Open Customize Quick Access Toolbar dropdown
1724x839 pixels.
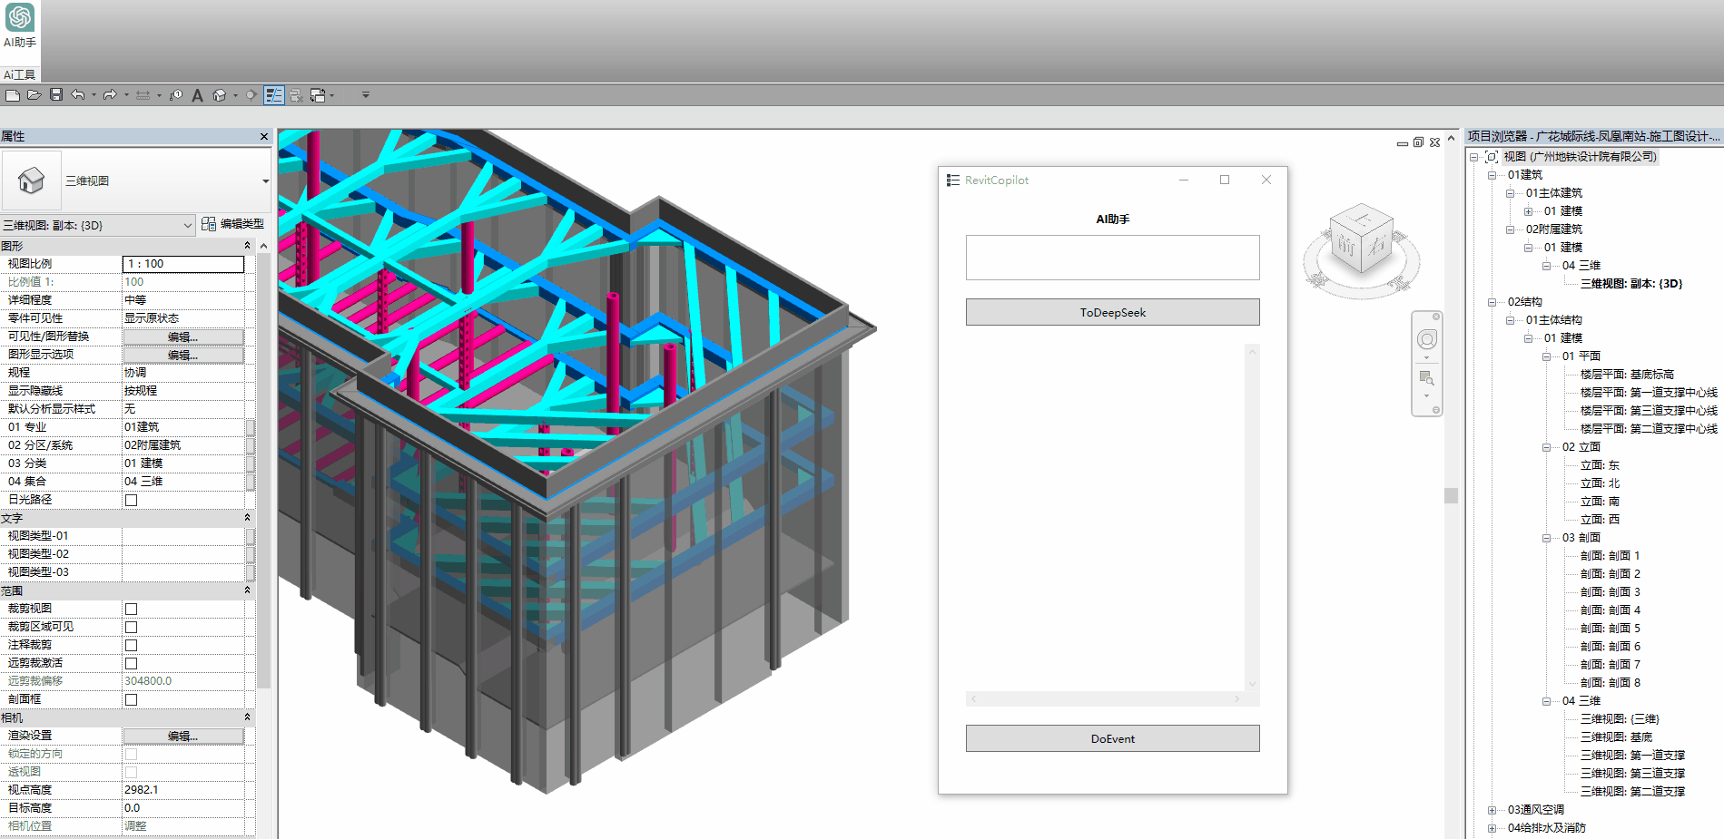click(366, 95)
